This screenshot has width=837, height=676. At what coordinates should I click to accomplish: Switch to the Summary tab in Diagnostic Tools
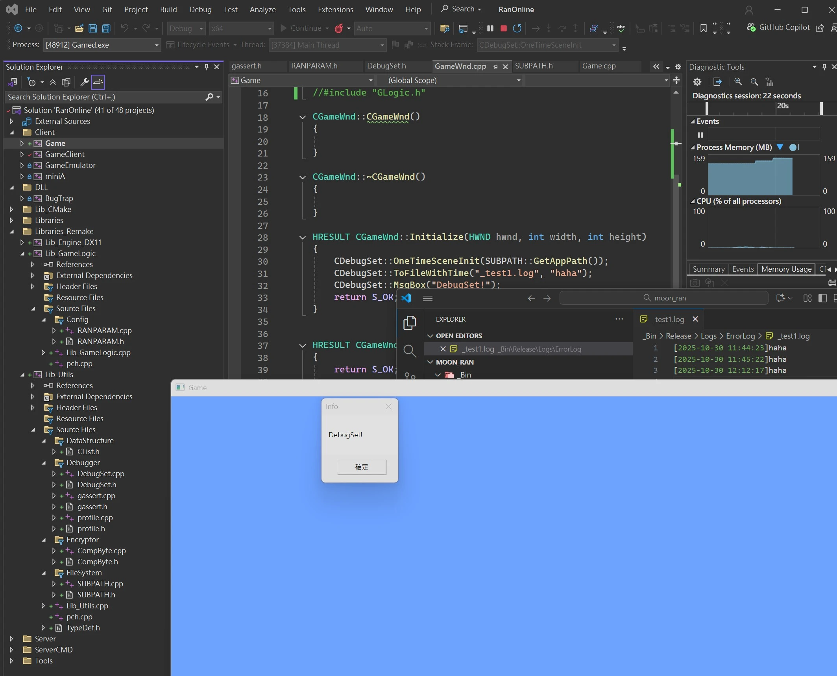709,269
